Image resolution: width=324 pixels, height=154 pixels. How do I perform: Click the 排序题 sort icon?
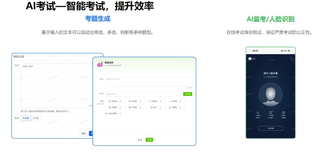click(x=170, y=101)
